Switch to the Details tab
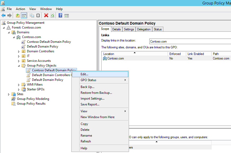Viewport: 231px width, 153px height. [x=116, y=29]
